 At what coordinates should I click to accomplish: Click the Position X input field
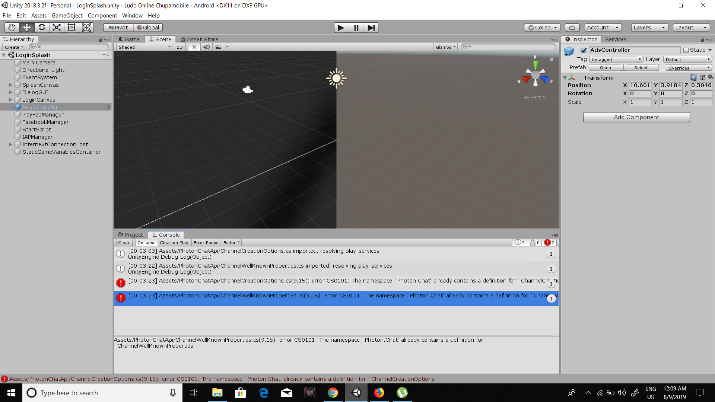(640, 85)
